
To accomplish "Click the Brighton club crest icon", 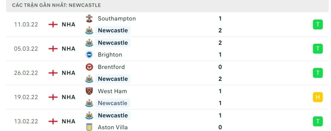I will point(89,55).
